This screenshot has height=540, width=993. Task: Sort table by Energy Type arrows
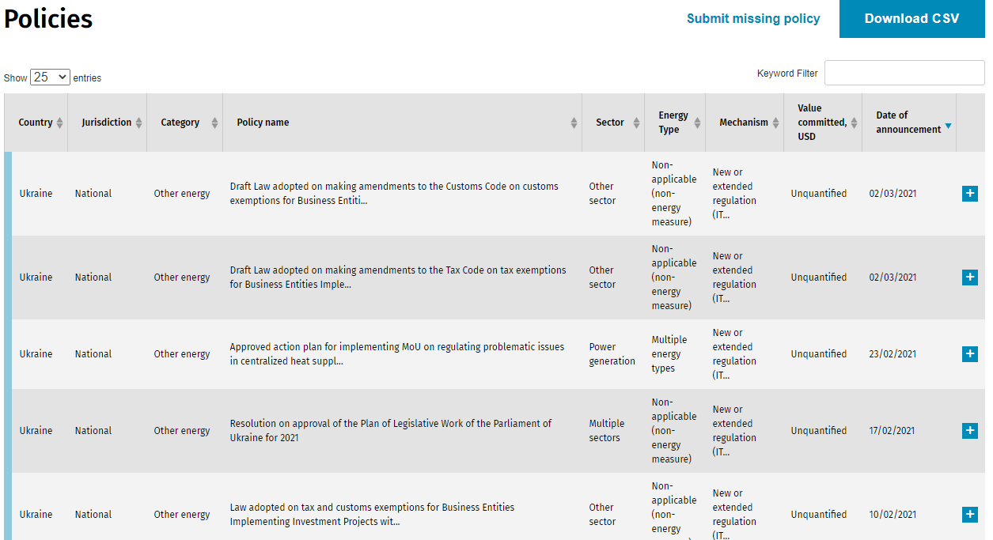[x=697, y=123]
